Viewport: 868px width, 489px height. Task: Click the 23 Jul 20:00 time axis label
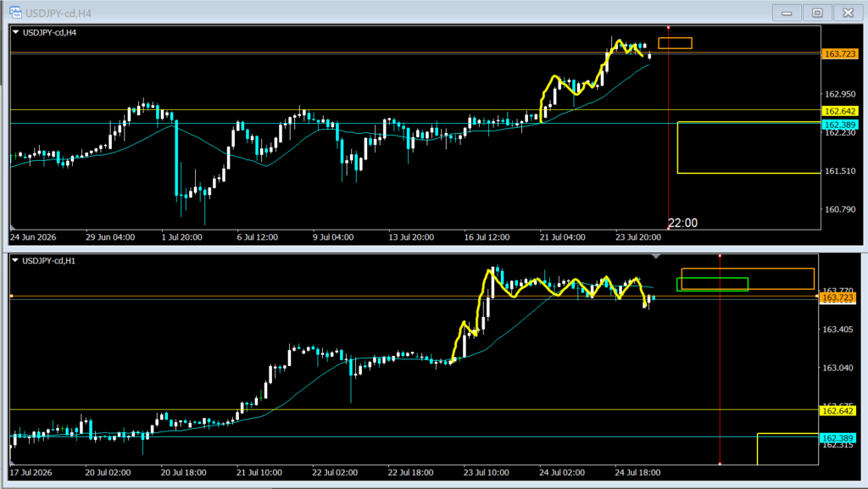[x=637, y=236]
